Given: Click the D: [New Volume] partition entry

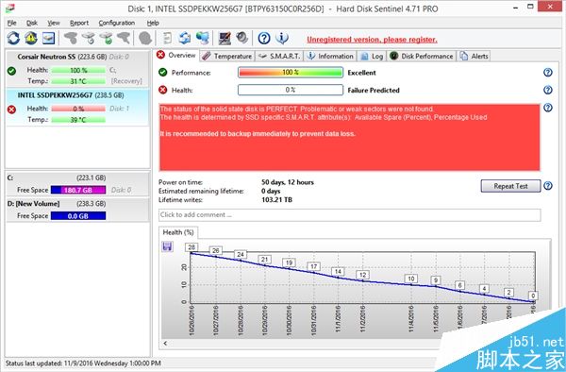Looking at the screenshot, I should [x=77, y=210].
